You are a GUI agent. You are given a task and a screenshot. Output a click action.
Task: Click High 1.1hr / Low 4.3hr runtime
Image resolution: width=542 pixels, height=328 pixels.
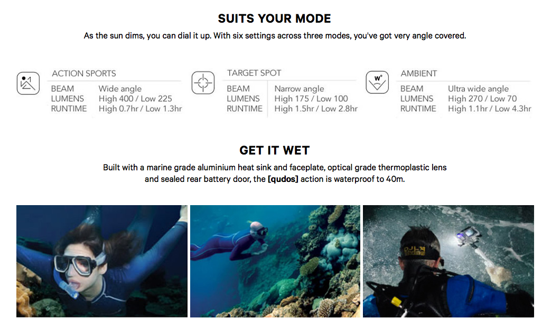pyautogui.click(x=490, y=109)
